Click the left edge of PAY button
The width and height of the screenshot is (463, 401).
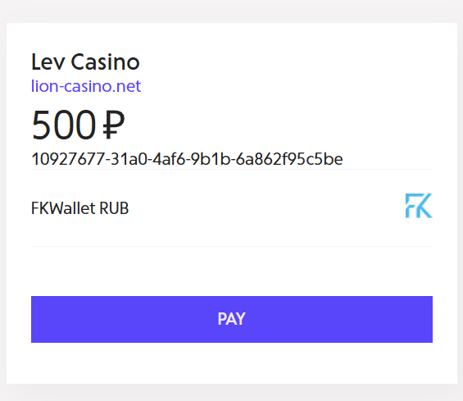34,320
